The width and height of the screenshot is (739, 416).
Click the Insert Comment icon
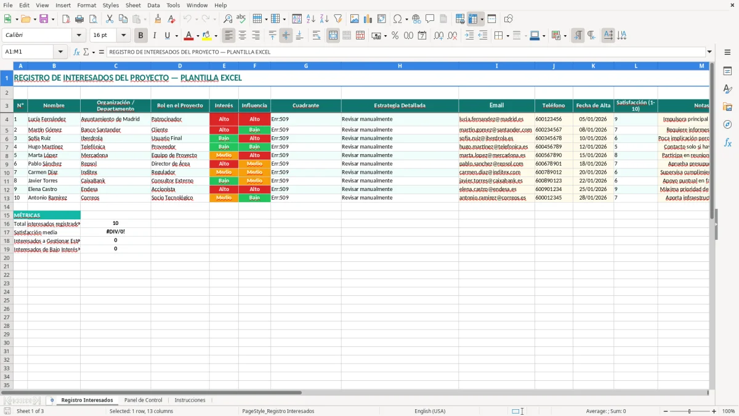tap(430, 19)
